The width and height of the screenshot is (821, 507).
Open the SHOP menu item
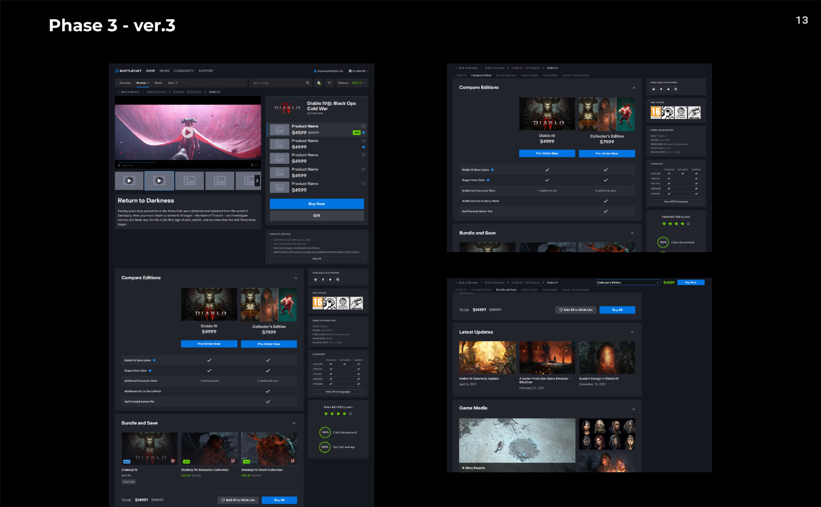click(x=150, y=71)
